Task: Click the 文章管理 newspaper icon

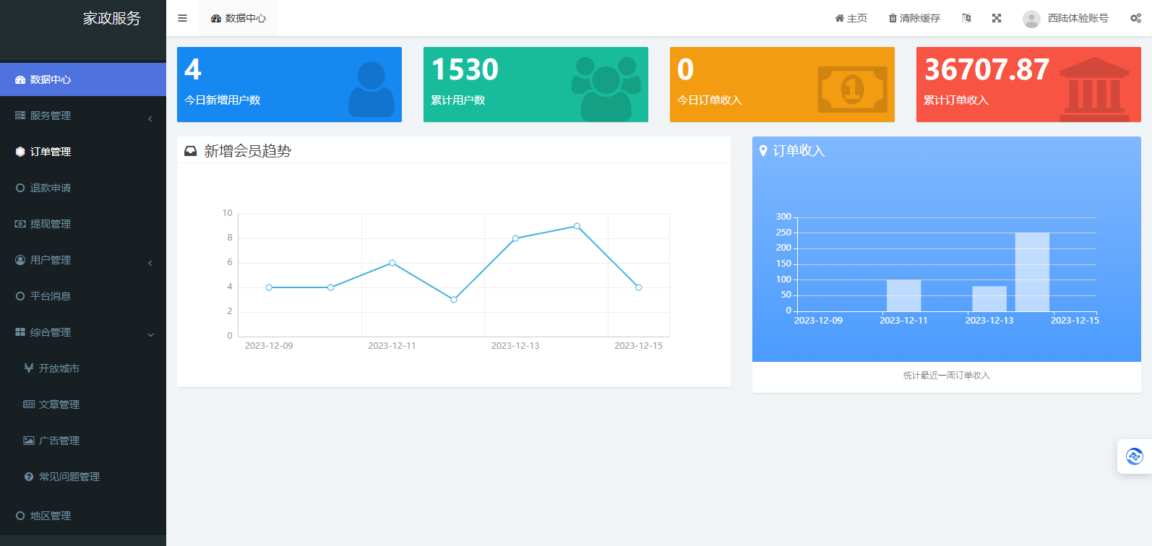Action: (29, 404)
